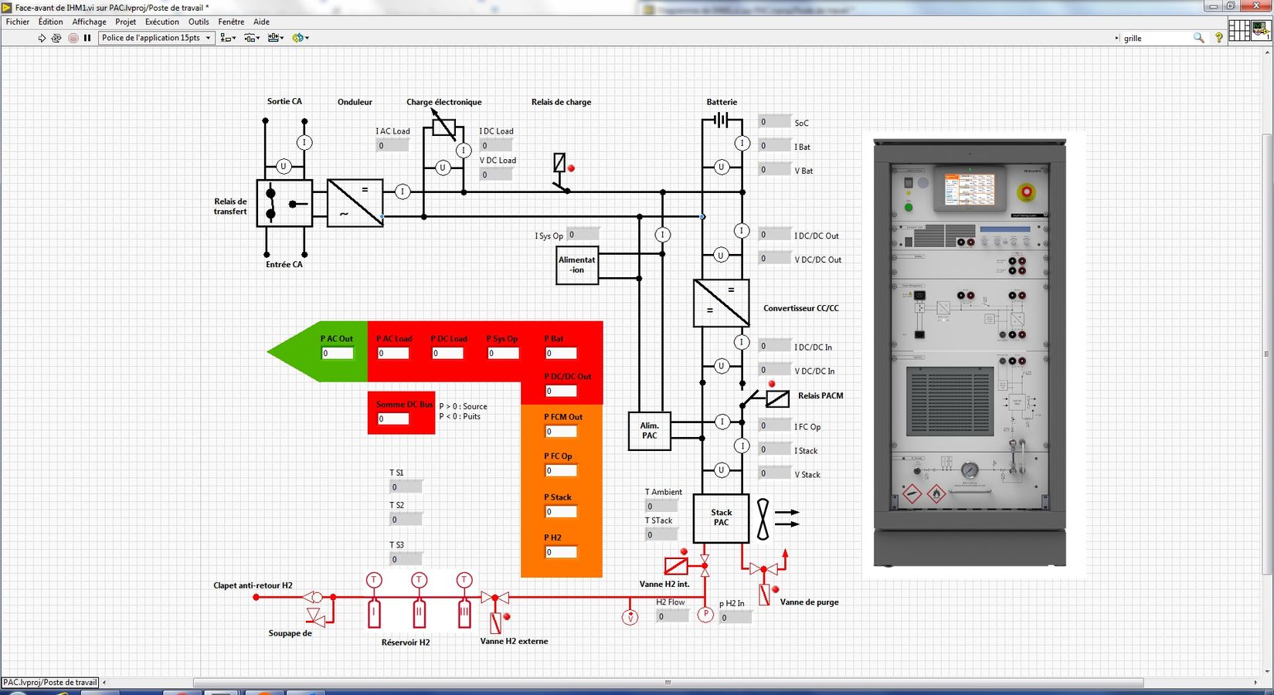Click the Abort Execution stop button

73,38
